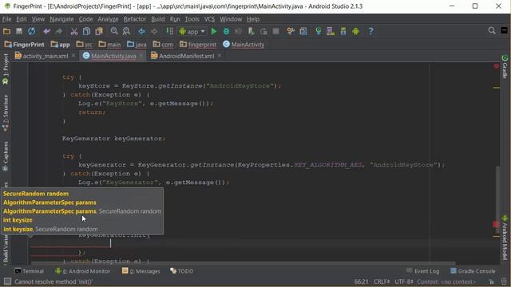The image size is (511, 287).
Task: Click the editor vertical scrollbar
Action: 497,199
